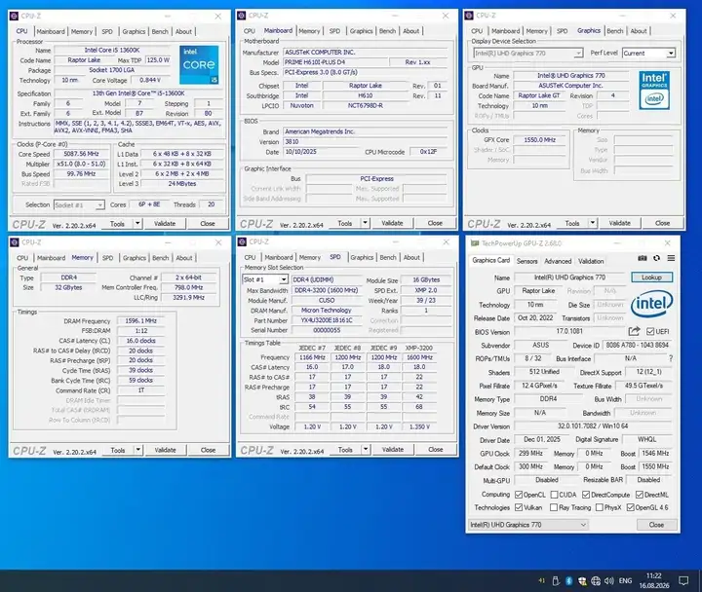This screenshot has height=592, width=702.
Task: Click the Model PRIME H610I-PLUS D4 field
Action: (x=334, y=62)
